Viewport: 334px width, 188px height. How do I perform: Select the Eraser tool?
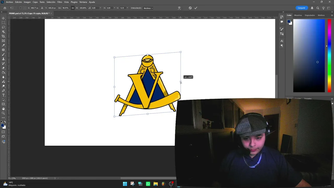[x=3, y=68]
